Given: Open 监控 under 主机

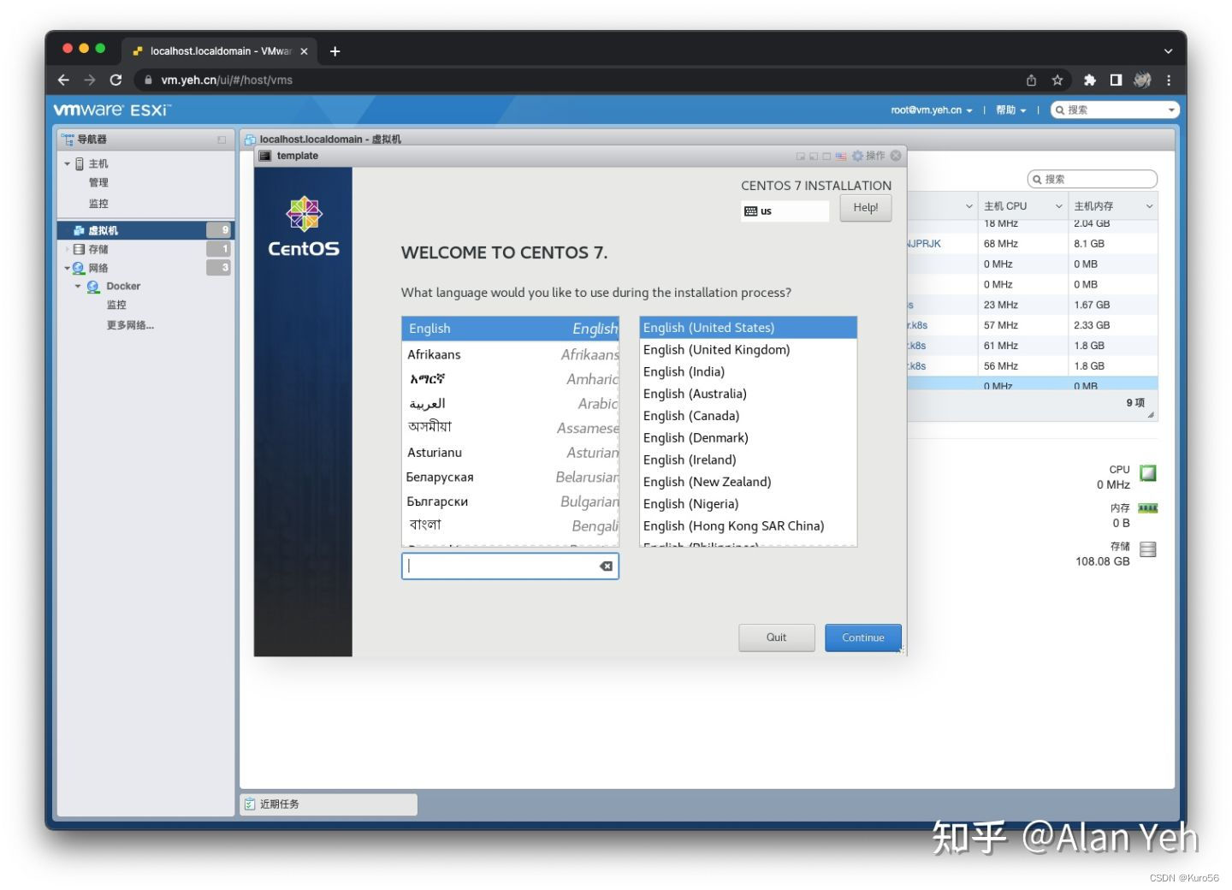Looking at the screenshot, I should coord(98,204).
